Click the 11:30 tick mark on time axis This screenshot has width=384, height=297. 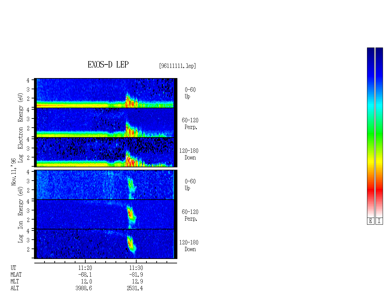click(x=136, y=261)
